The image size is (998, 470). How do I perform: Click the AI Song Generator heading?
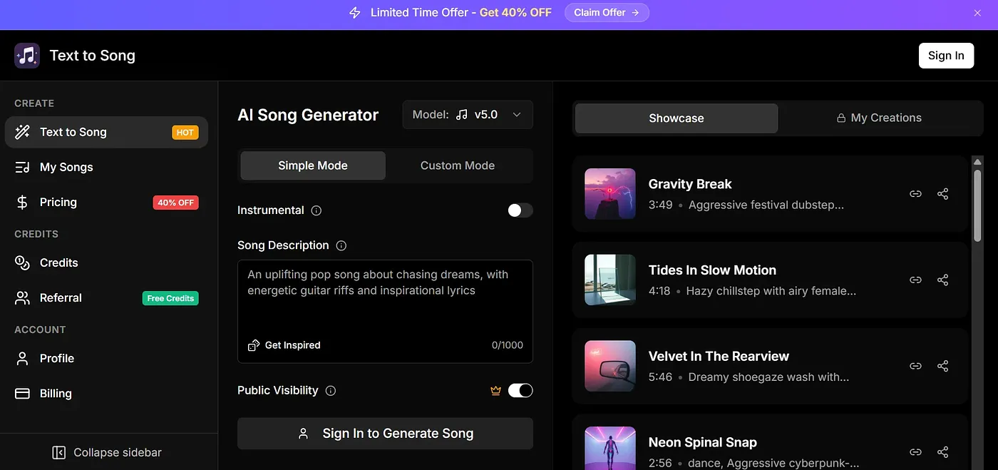(308, 115)
